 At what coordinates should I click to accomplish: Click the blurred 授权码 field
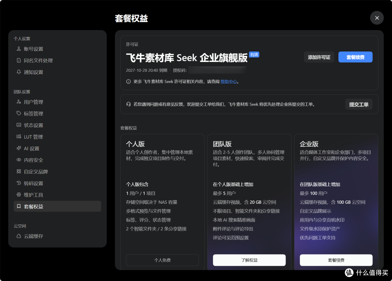[x=217, y=70]
